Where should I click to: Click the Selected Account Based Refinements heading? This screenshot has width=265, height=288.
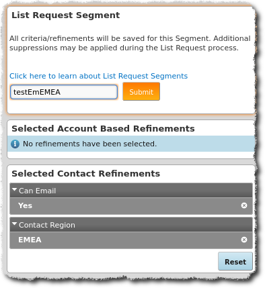tap(103, 128)
